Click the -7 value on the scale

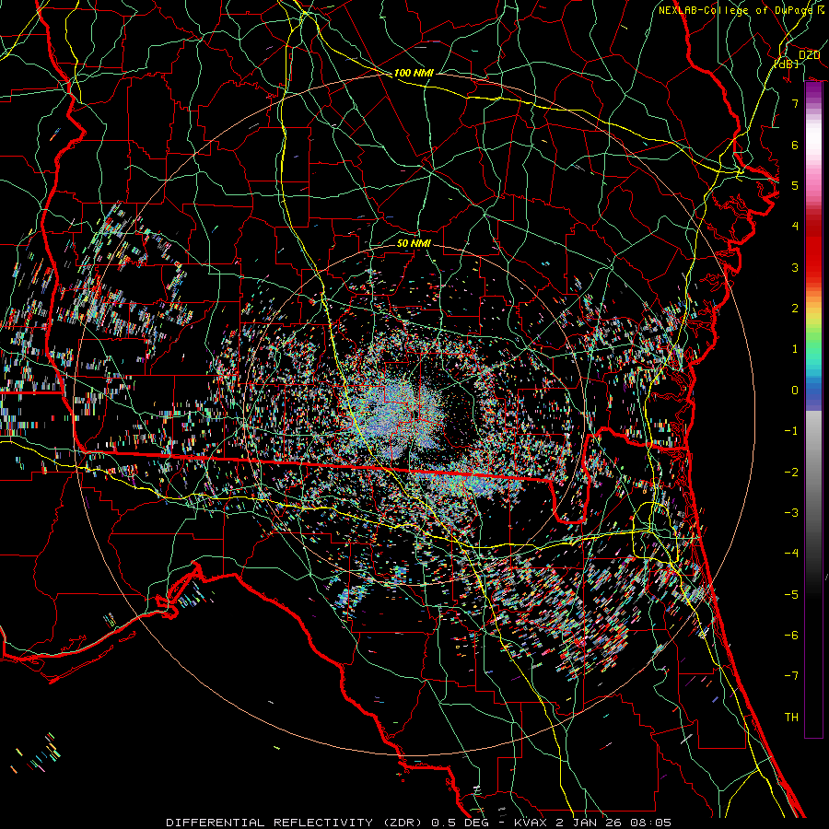(791, 676)
